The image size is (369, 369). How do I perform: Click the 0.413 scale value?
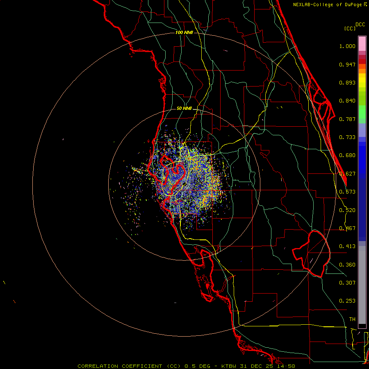point(347,246)
